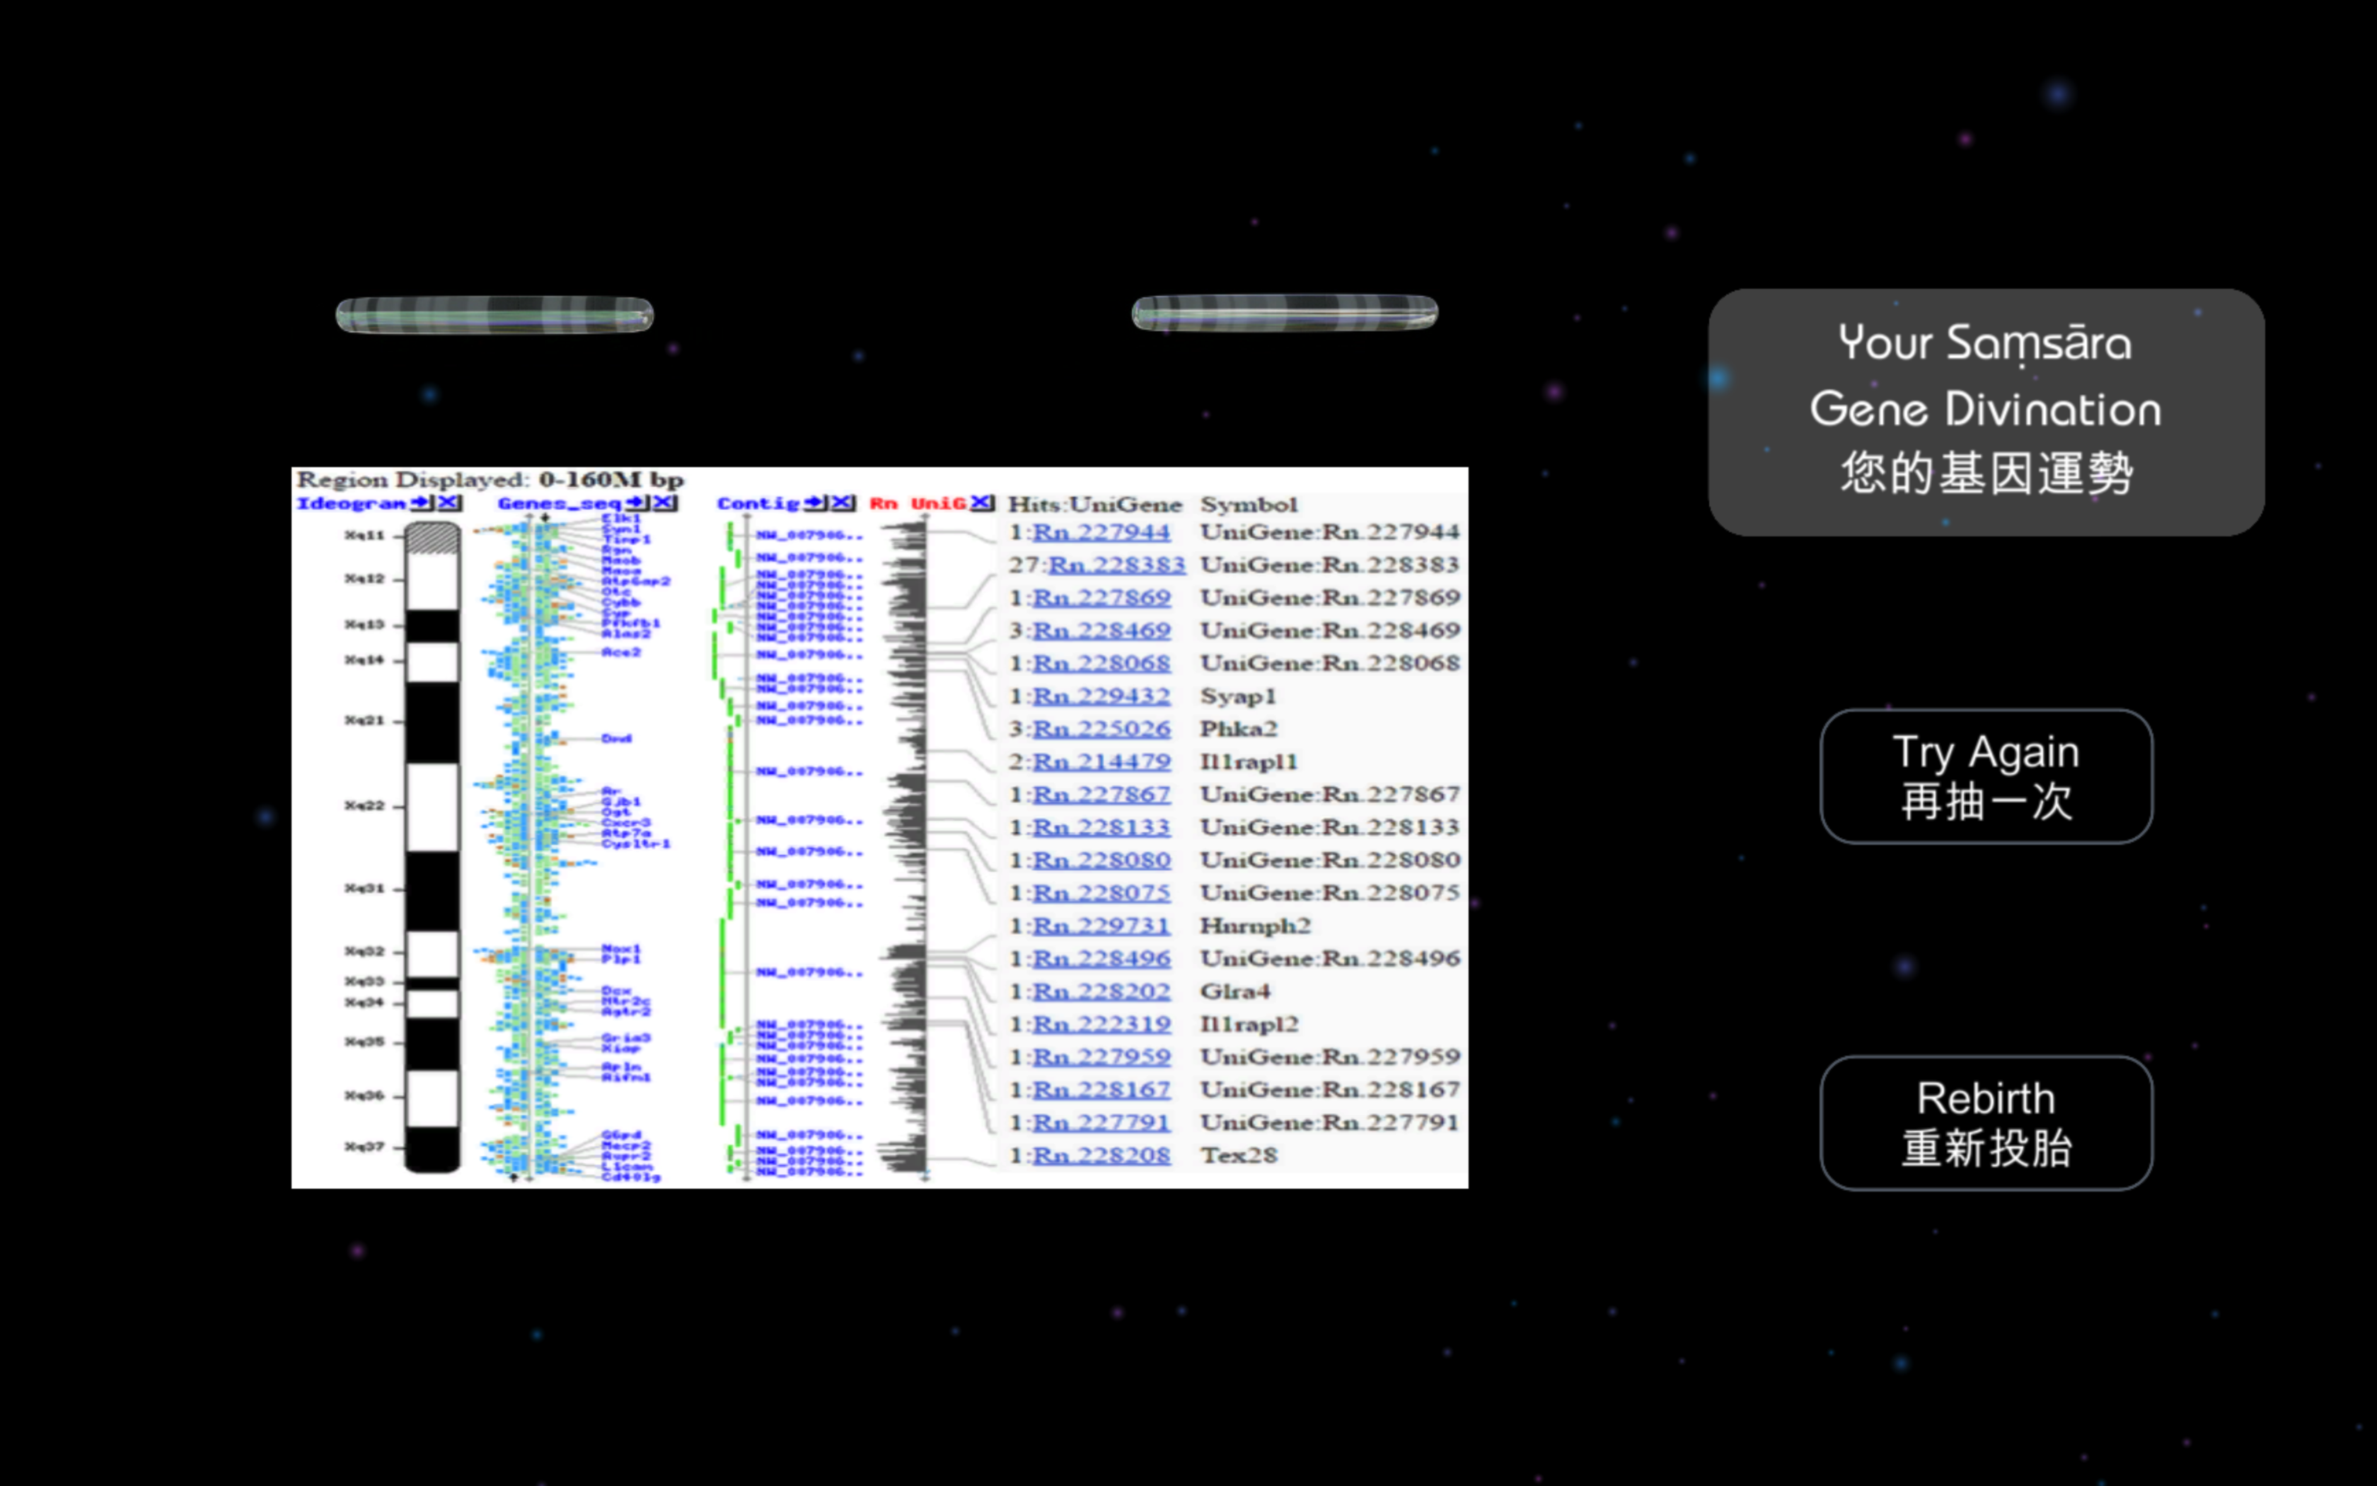Click the Glra4 symbol text
The image size is (2377, 1486).
coord(1234,991)
